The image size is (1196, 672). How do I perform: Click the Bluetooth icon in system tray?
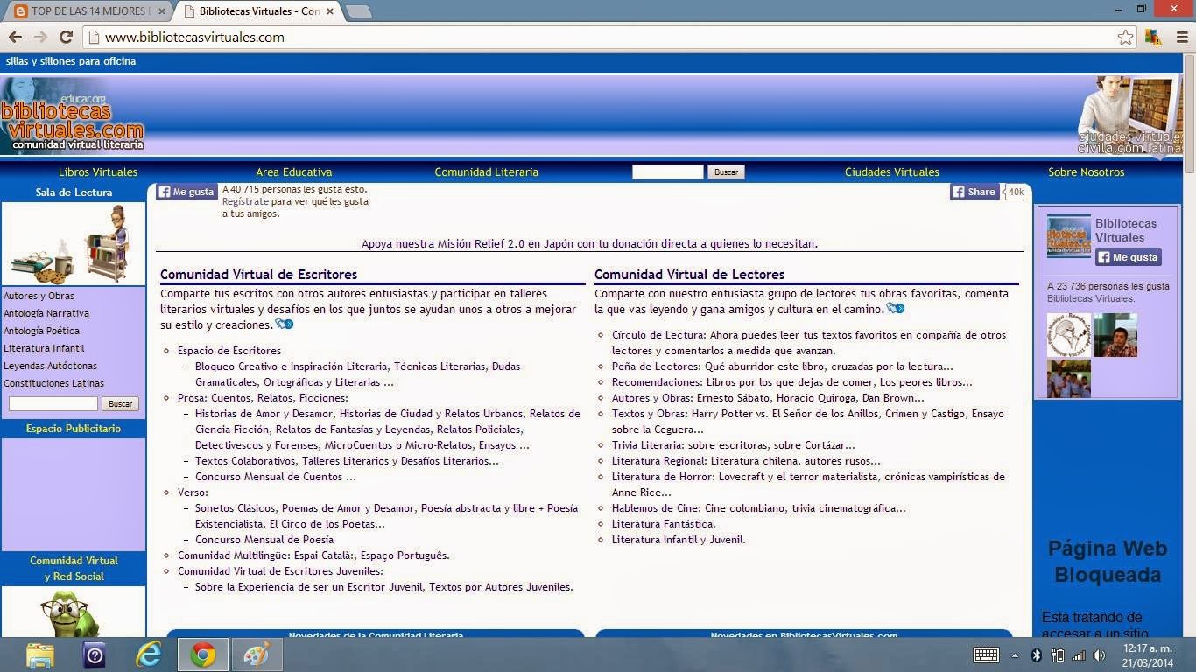click(x=1036, y=654)
